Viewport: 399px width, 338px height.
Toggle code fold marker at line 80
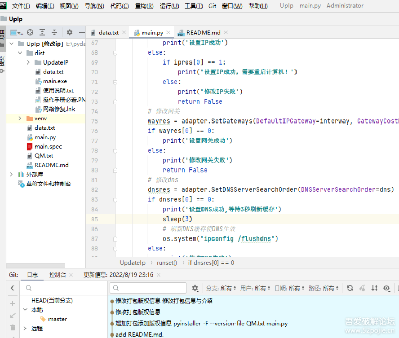115,170
